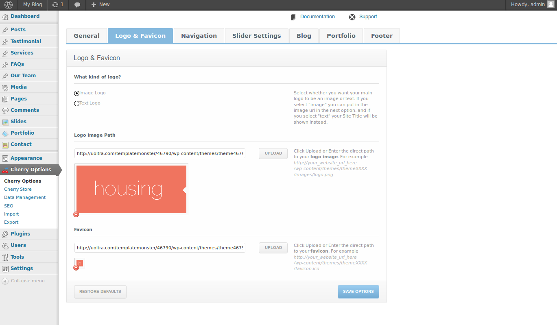Remove the housing logo image via red minus icon
557x325 pixels.
tap(76, 214)
